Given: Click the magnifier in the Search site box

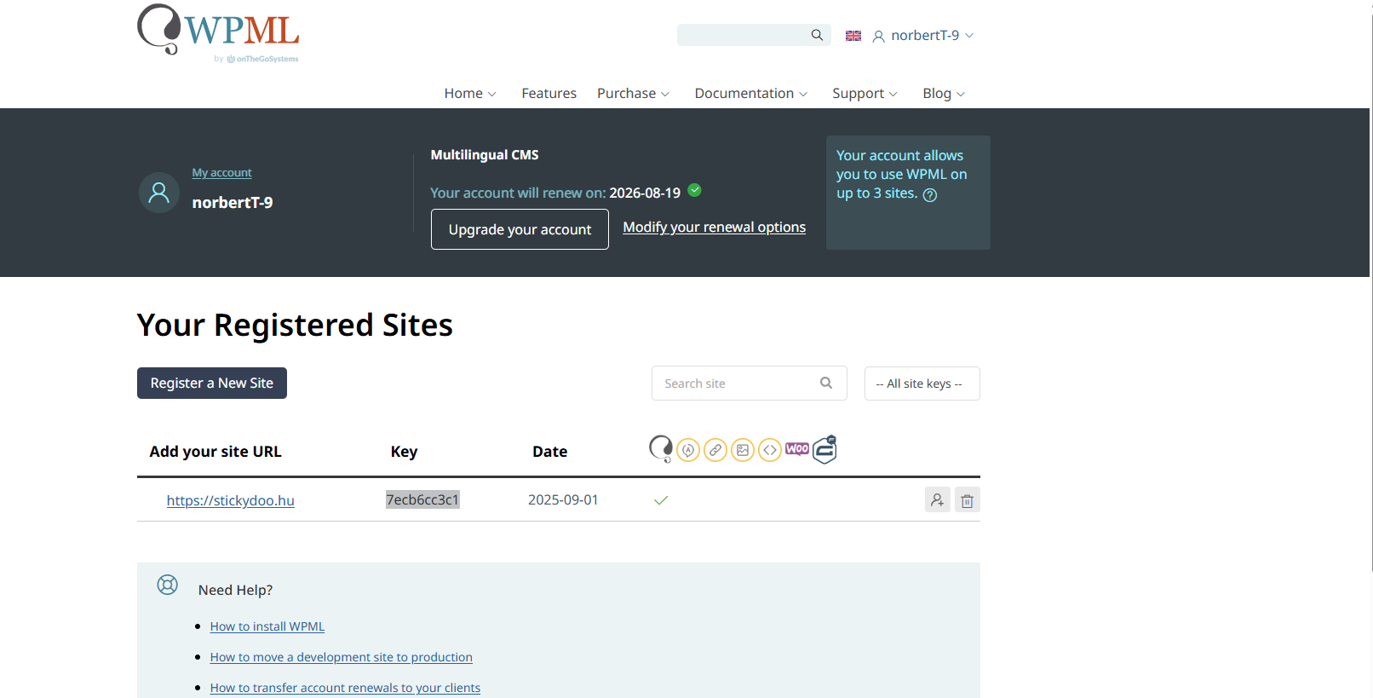Looking at the screenshot, I should point(826,383).
